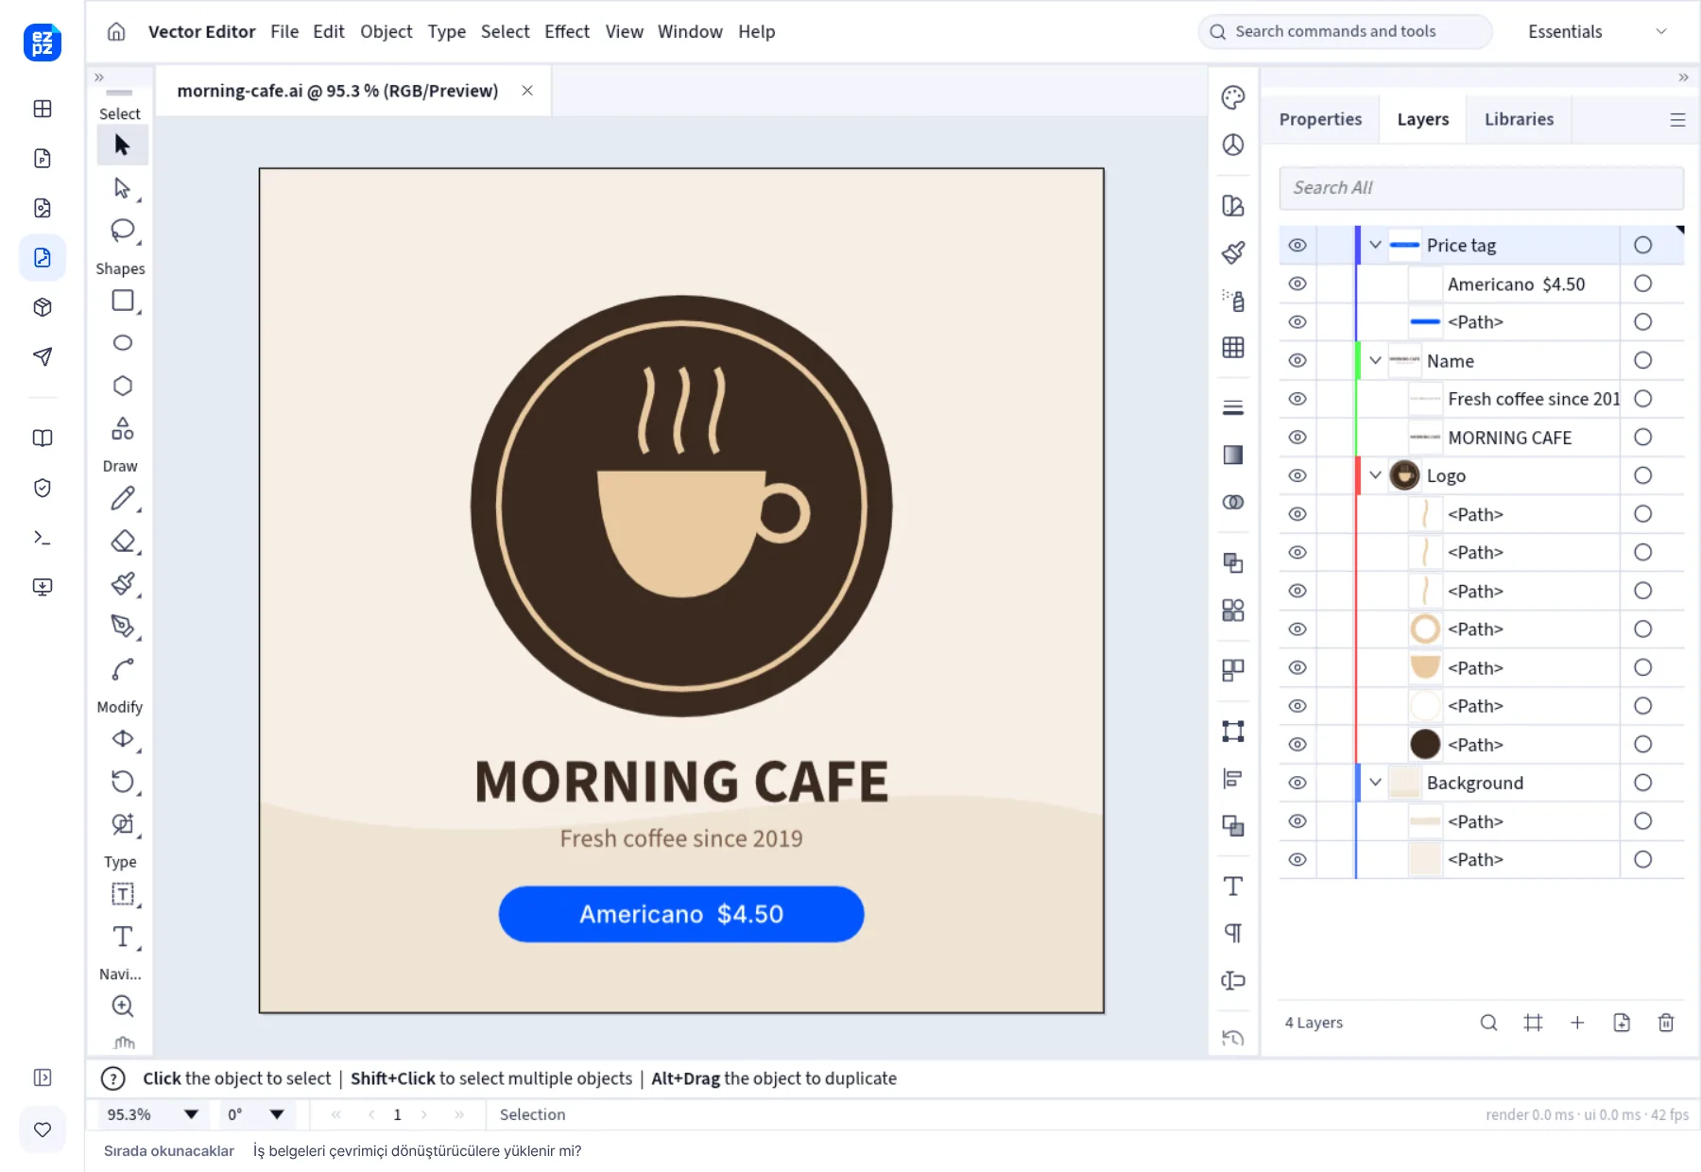1701x1172 pixels.
Task: Select the Curvature tool
Action: click(x=122, y=669)
